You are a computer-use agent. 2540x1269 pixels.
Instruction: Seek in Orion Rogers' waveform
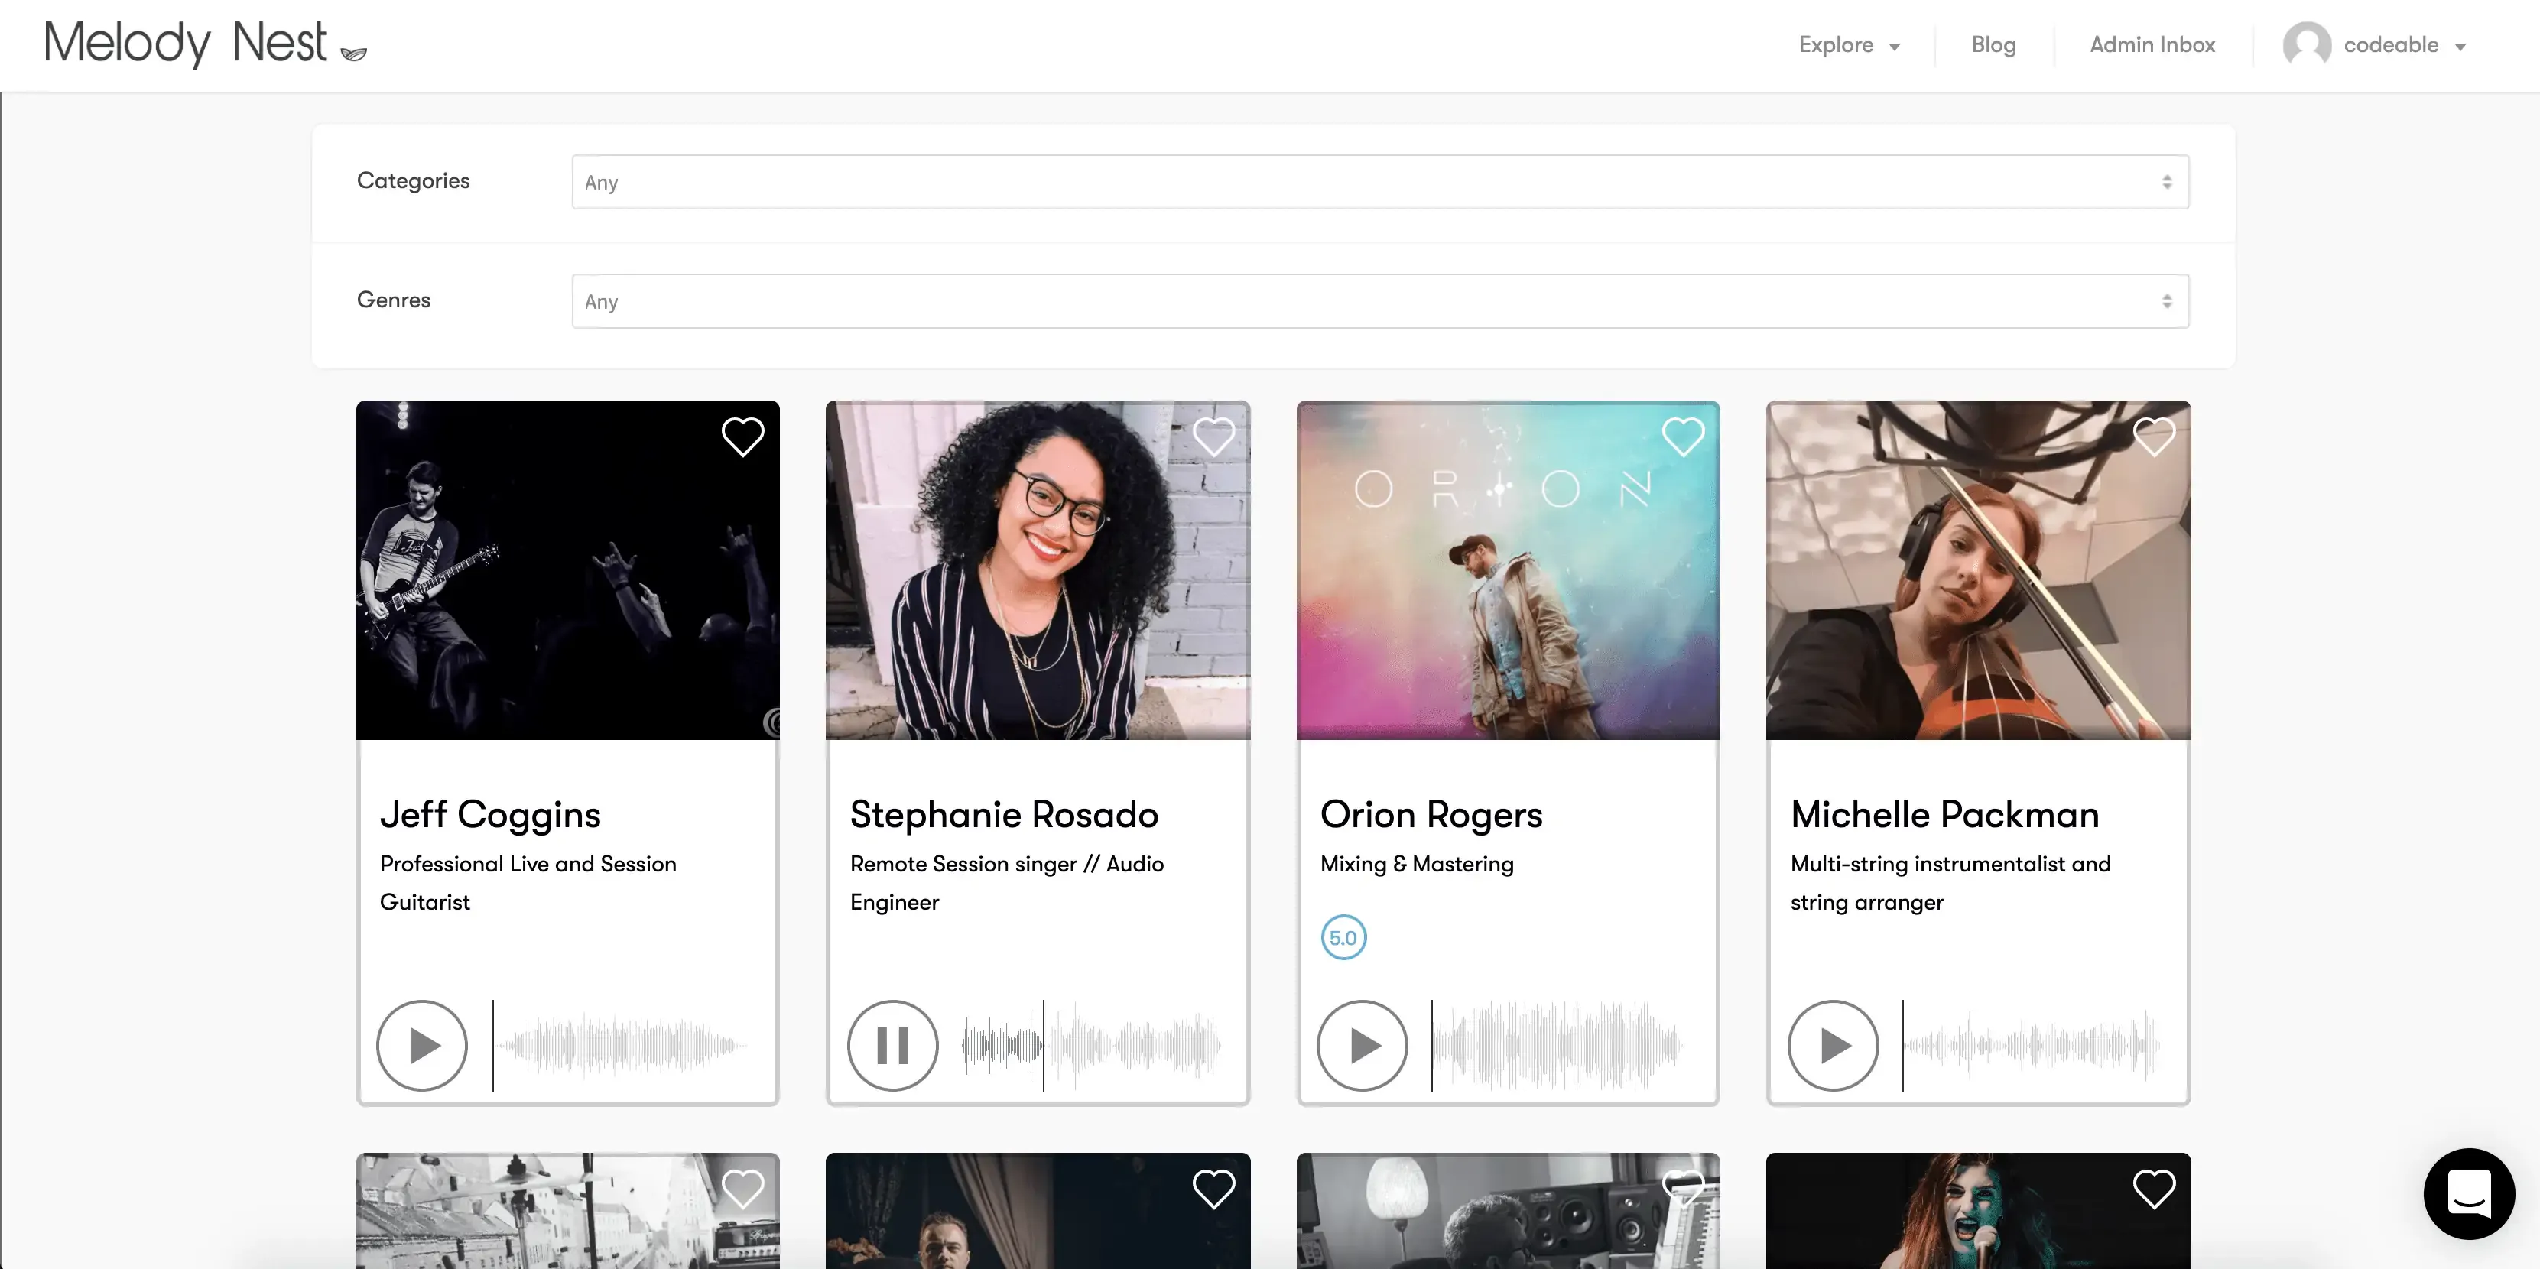click(1558, 1045)
